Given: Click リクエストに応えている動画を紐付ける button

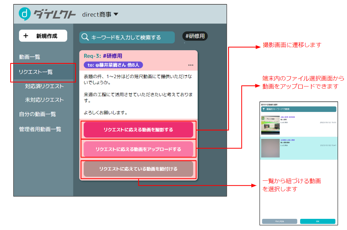Looking at the screenshot, I should [x=138, y=169].
